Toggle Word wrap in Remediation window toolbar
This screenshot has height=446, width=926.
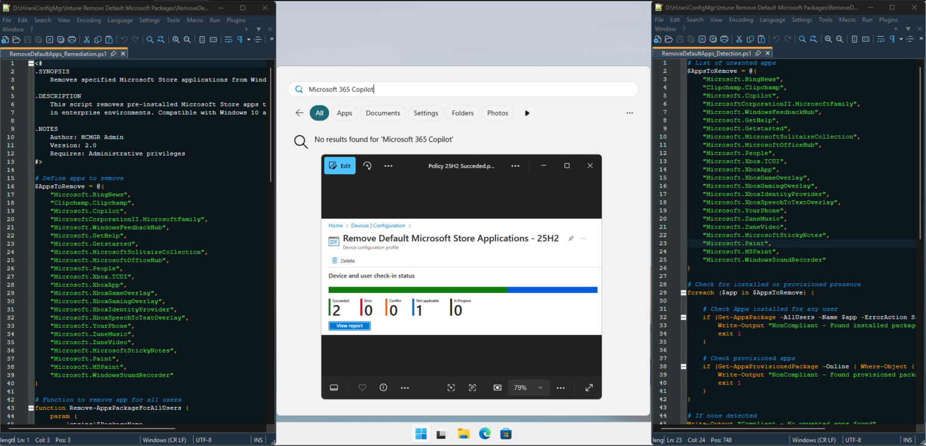228,39
